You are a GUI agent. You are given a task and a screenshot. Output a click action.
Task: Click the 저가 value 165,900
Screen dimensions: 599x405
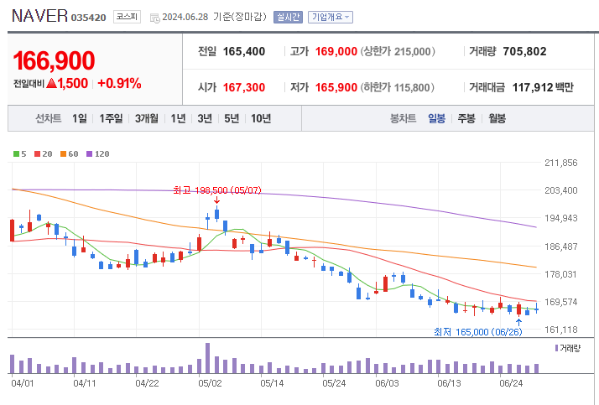click(336, 87)
